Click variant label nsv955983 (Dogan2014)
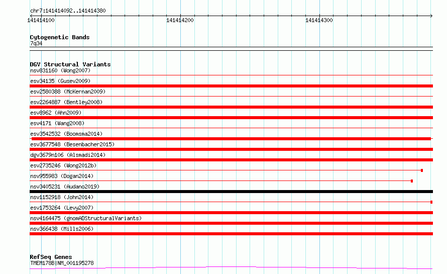 coord(62,176)
